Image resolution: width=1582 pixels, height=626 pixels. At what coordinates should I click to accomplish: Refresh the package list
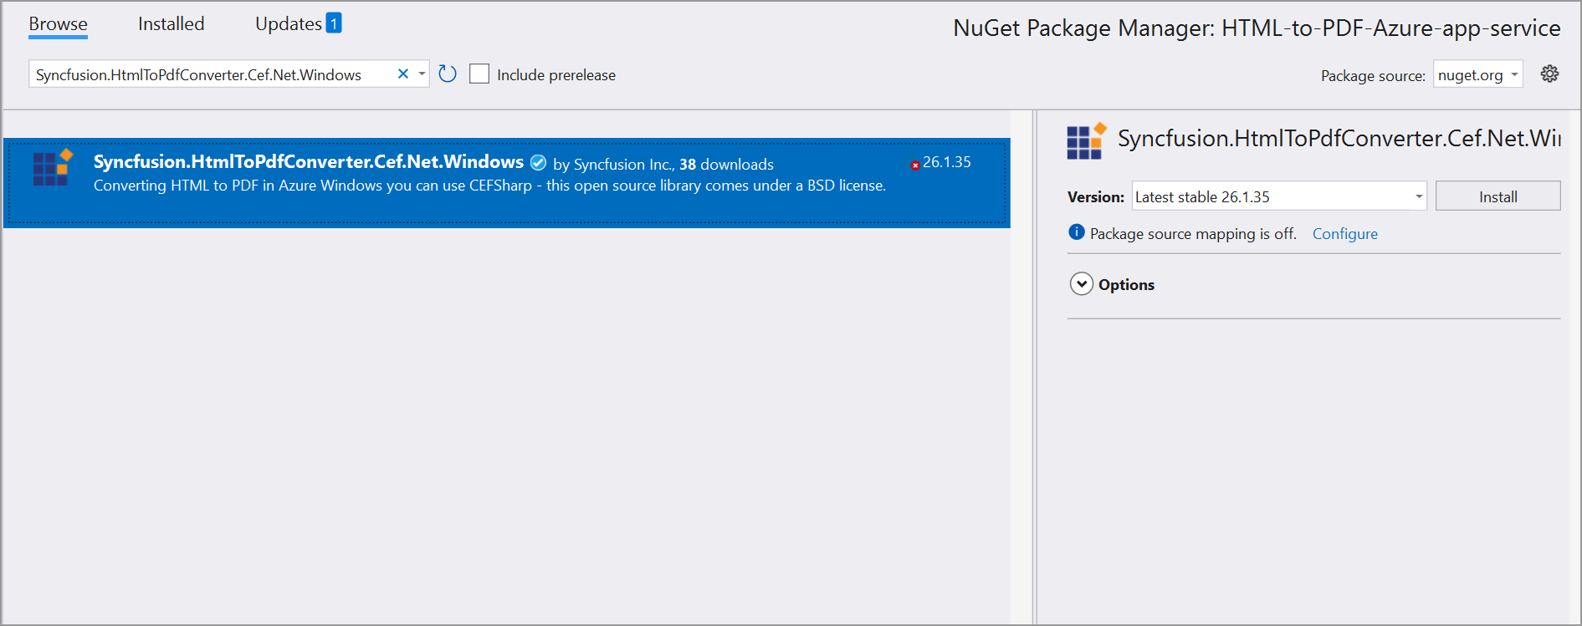pos(448,74)
